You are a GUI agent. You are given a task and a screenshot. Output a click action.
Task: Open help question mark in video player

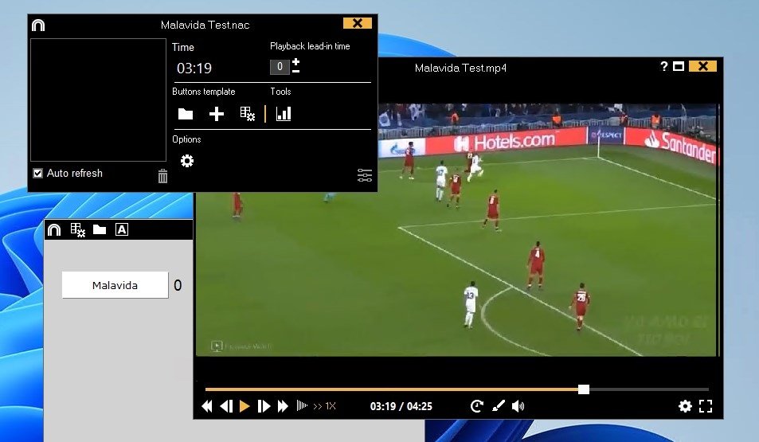click(x=663, y=66)
